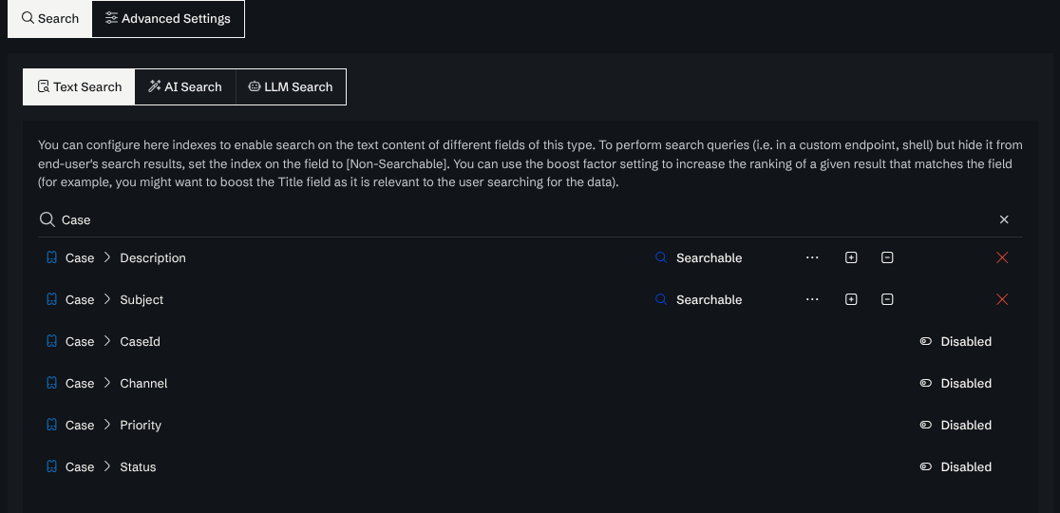Remove the Description index with red X
The image size is (1060, 513).
tap(1002, 257)
